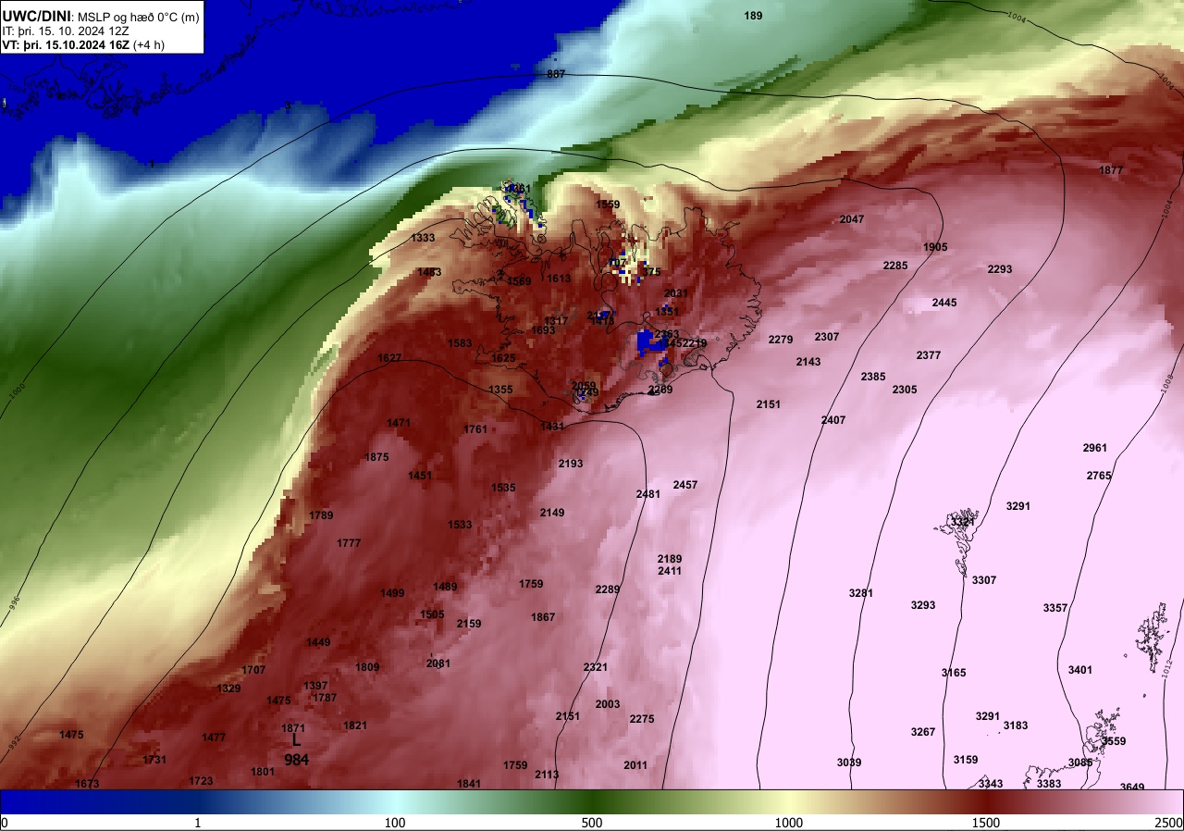Image resolution: width=1184 pixels, height=831 pixels.
Task: Click the 2305 height value
Action: 905,390
